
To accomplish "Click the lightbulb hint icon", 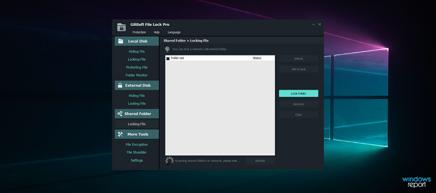I will click(167, 49).
